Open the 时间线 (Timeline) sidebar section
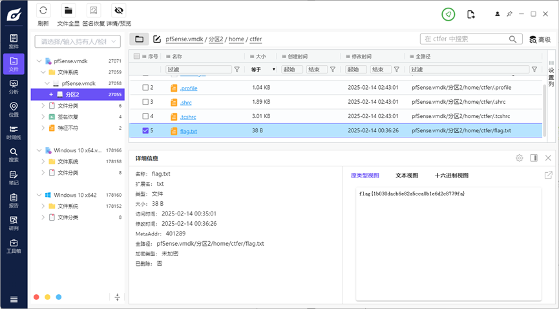 (14, 132)
